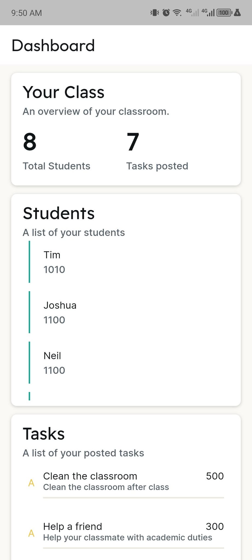Tap the 500 points value on first task

pyautogui.click(x=215, y=476)
